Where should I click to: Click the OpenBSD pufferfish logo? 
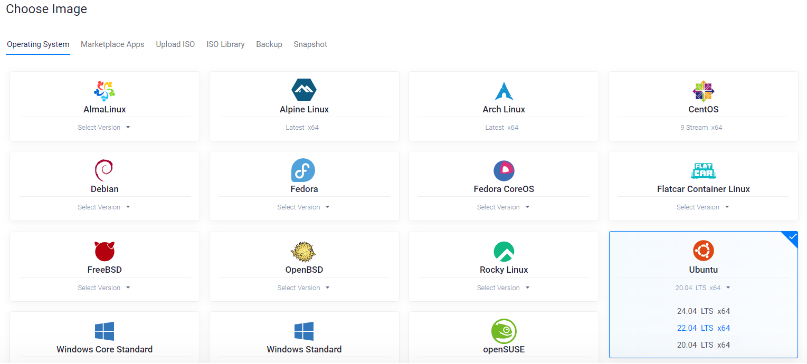[303, 252]
